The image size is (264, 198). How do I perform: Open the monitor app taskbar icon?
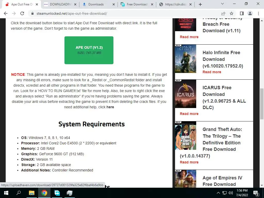(69, 193)
